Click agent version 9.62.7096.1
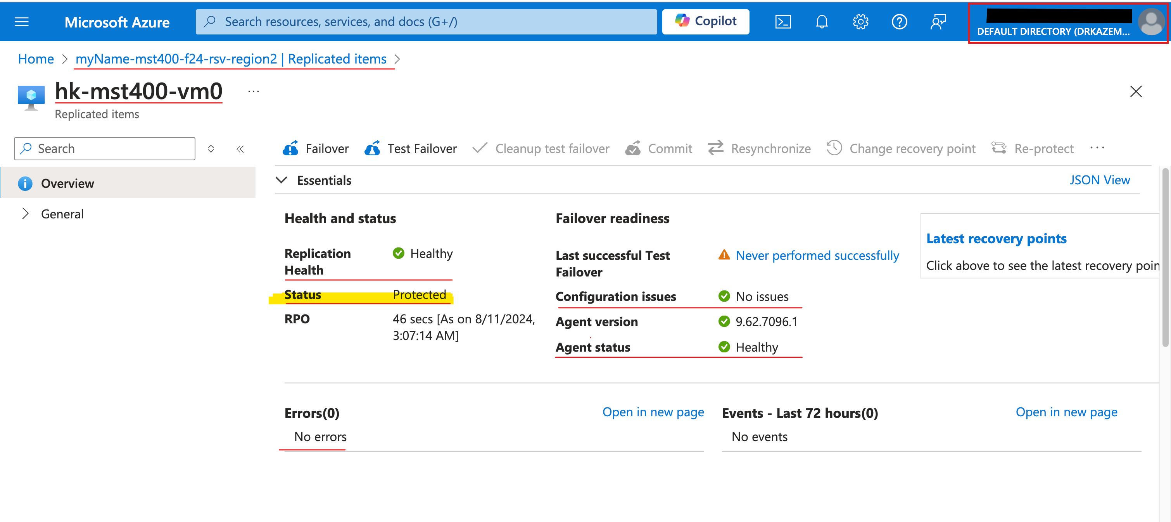 click(767, 321)
